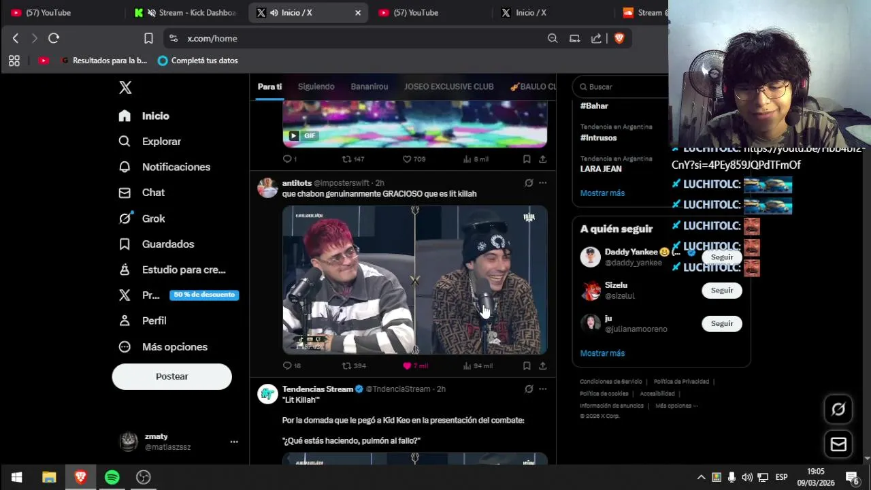Go back in browser
Image resolution: width=871 pixels, height=490 pixels.
click(16, 39)
